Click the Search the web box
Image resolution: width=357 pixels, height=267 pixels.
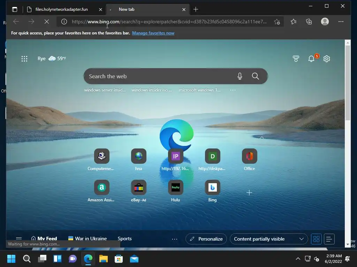175,76
